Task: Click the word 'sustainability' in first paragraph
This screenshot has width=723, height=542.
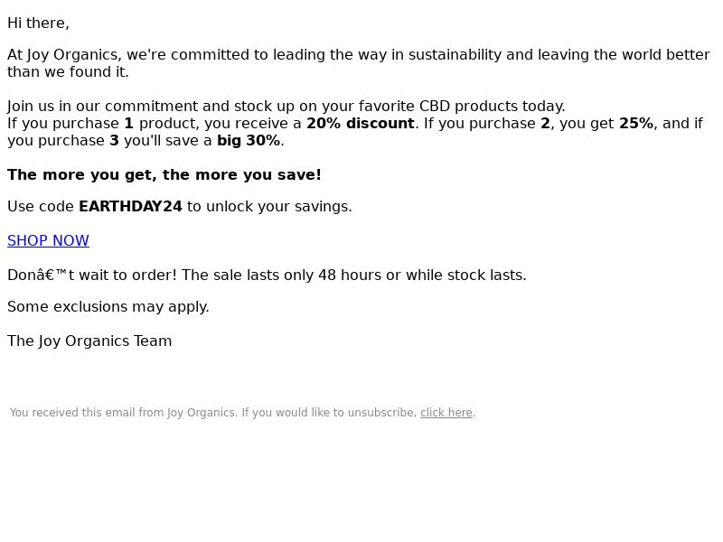Action: pos(455,55)
